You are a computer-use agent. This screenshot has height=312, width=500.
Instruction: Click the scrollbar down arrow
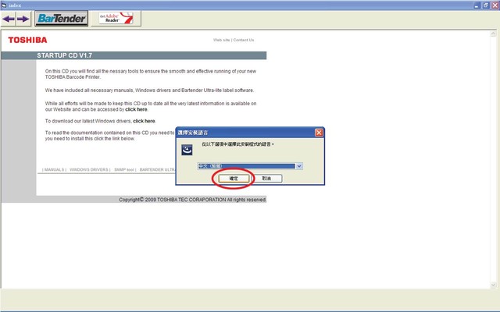coord(493,285)
